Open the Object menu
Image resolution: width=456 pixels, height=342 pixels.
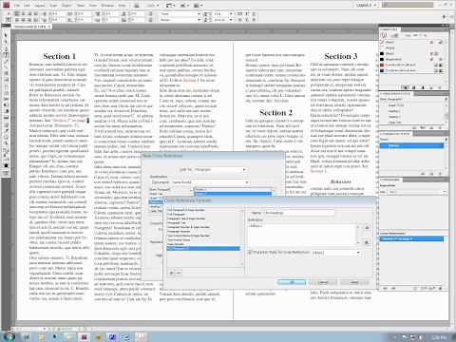pos(66,6)
